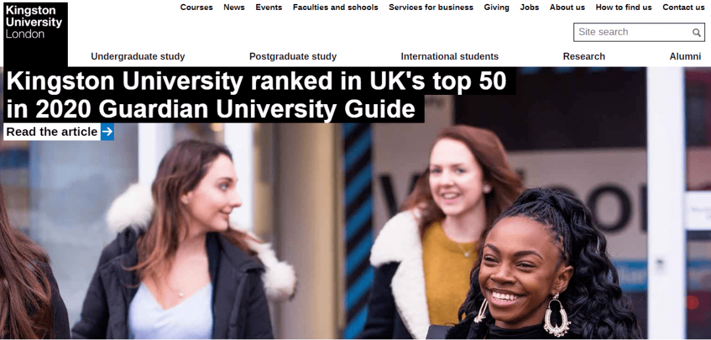Image resolution: width=711 pixels, height=340 pixels.
Task: Open Undergraduate study section
Action: (138, 56)
